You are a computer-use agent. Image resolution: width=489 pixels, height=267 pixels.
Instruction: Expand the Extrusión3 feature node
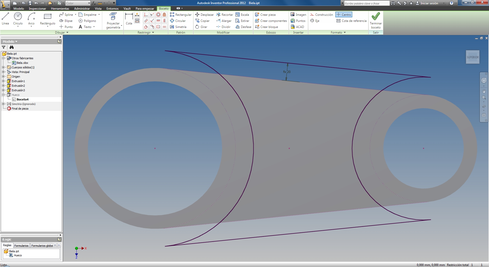[x=4, y=90]
